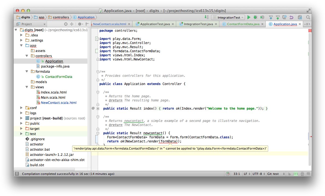Switch to the ContactFormData.java tab

click(243, 24)
